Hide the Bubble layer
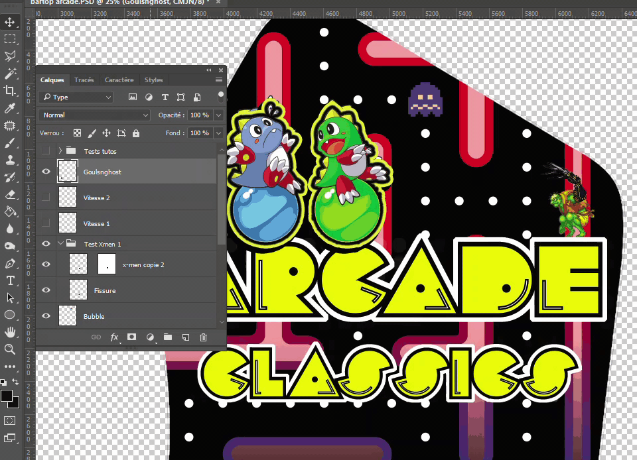The image size is (637, 460). pyautogui.click(x=46, y=316)
